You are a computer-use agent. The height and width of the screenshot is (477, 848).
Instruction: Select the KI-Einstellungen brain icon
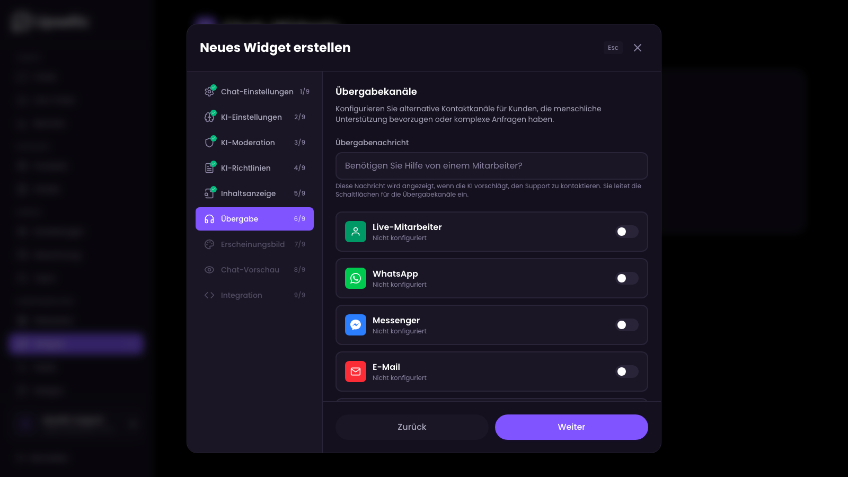point(210,117)
